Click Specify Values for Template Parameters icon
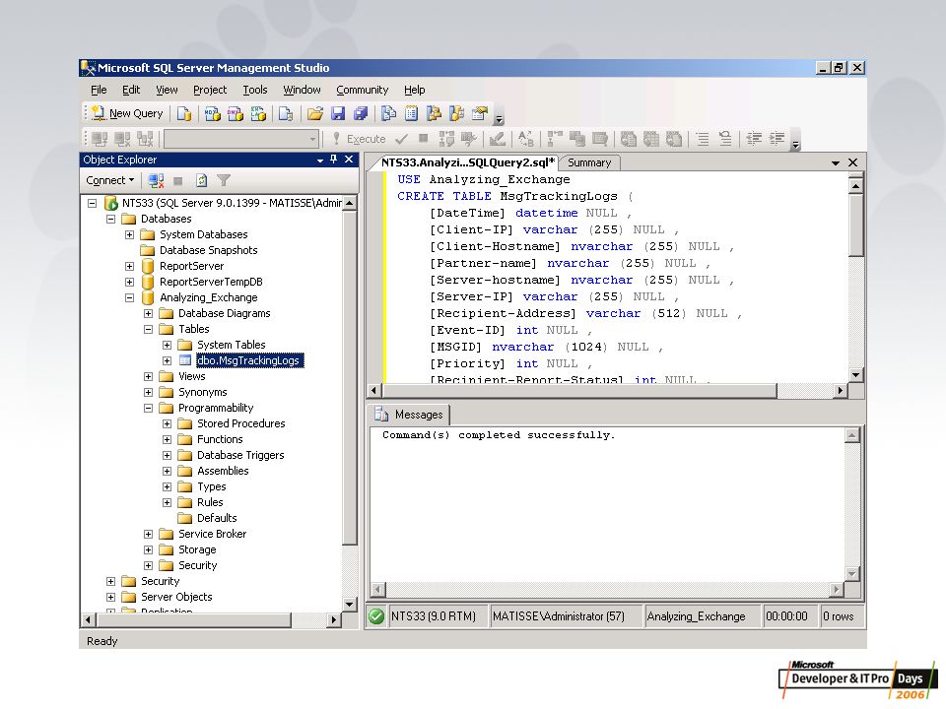 click(x=526, y=139)
